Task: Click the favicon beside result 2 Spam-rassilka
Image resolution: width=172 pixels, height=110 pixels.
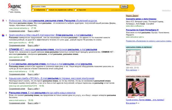Action: pyautogui.click(x=3, y=35)
